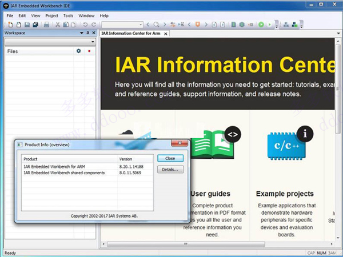The width and height of the screenshot is (343, 257).
Task: Open the Project menu
Action: 51,16
